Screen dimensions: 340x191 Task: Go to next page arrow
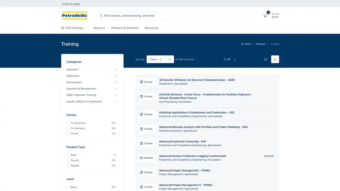pyautogui.click(x=234, y=59)
